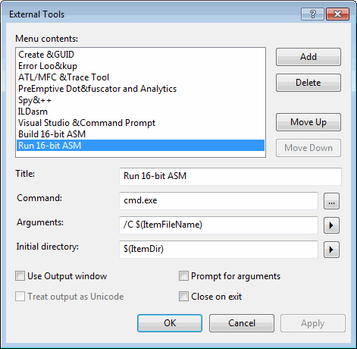
Task: Enable Use Output window checkbox
Action: (x=20, y=276)
